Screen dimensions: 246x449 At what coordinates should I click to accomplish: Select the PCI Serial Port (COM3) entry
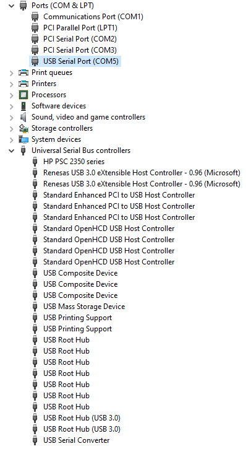click(80, 50)
